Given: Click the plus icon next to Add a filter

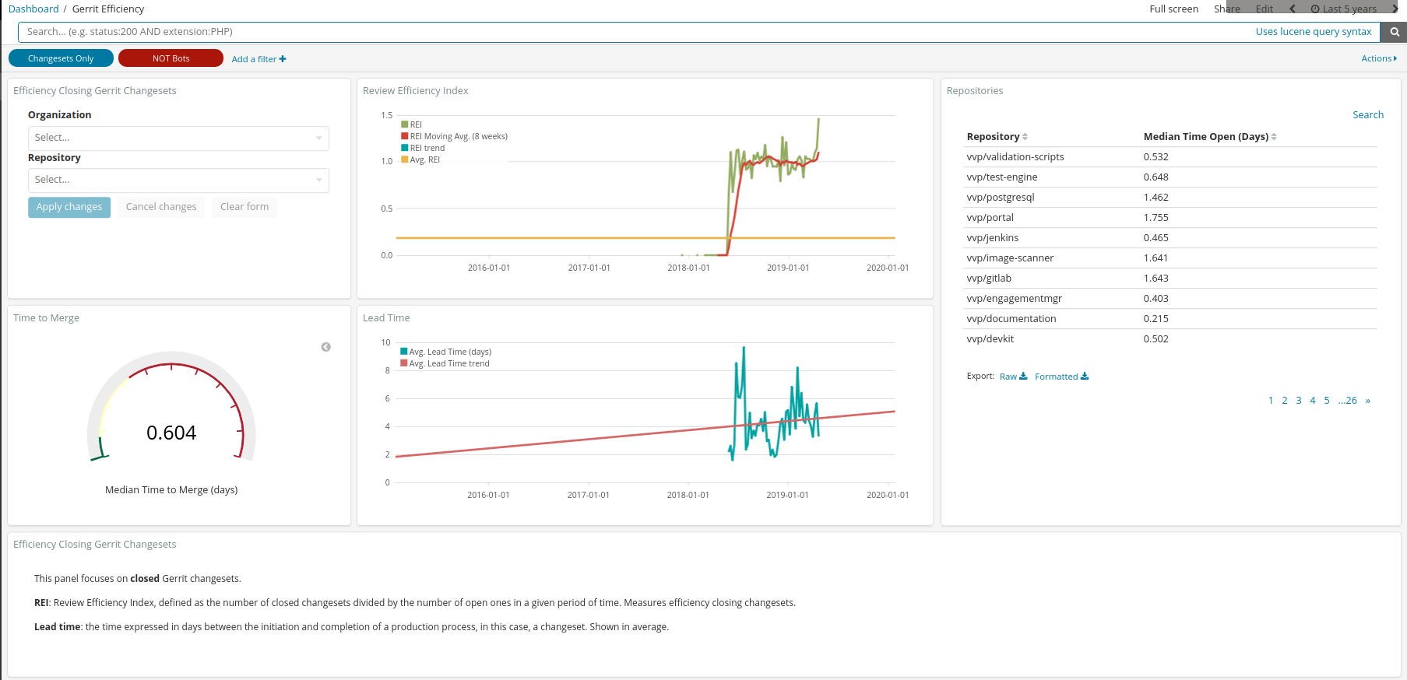Looking at the screenshot, I should click(283, 59).
